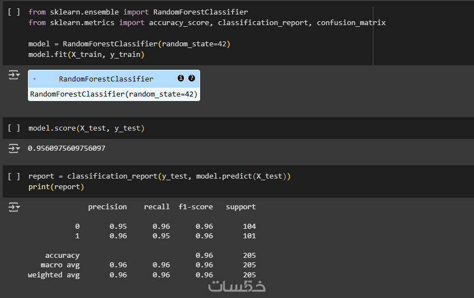This screenshot has width=474, height=298.
Task: Click output options icon beside 0.9560975609756097
Action: pos(14,148)
